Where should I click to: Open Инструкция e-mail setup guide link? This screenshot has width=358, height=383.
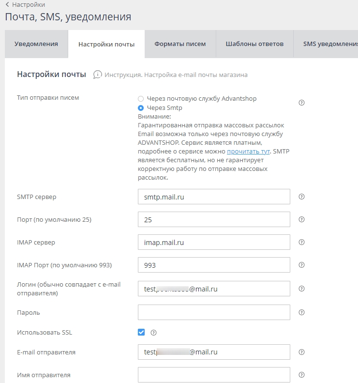pyautogui.click(x=176, y=75)
